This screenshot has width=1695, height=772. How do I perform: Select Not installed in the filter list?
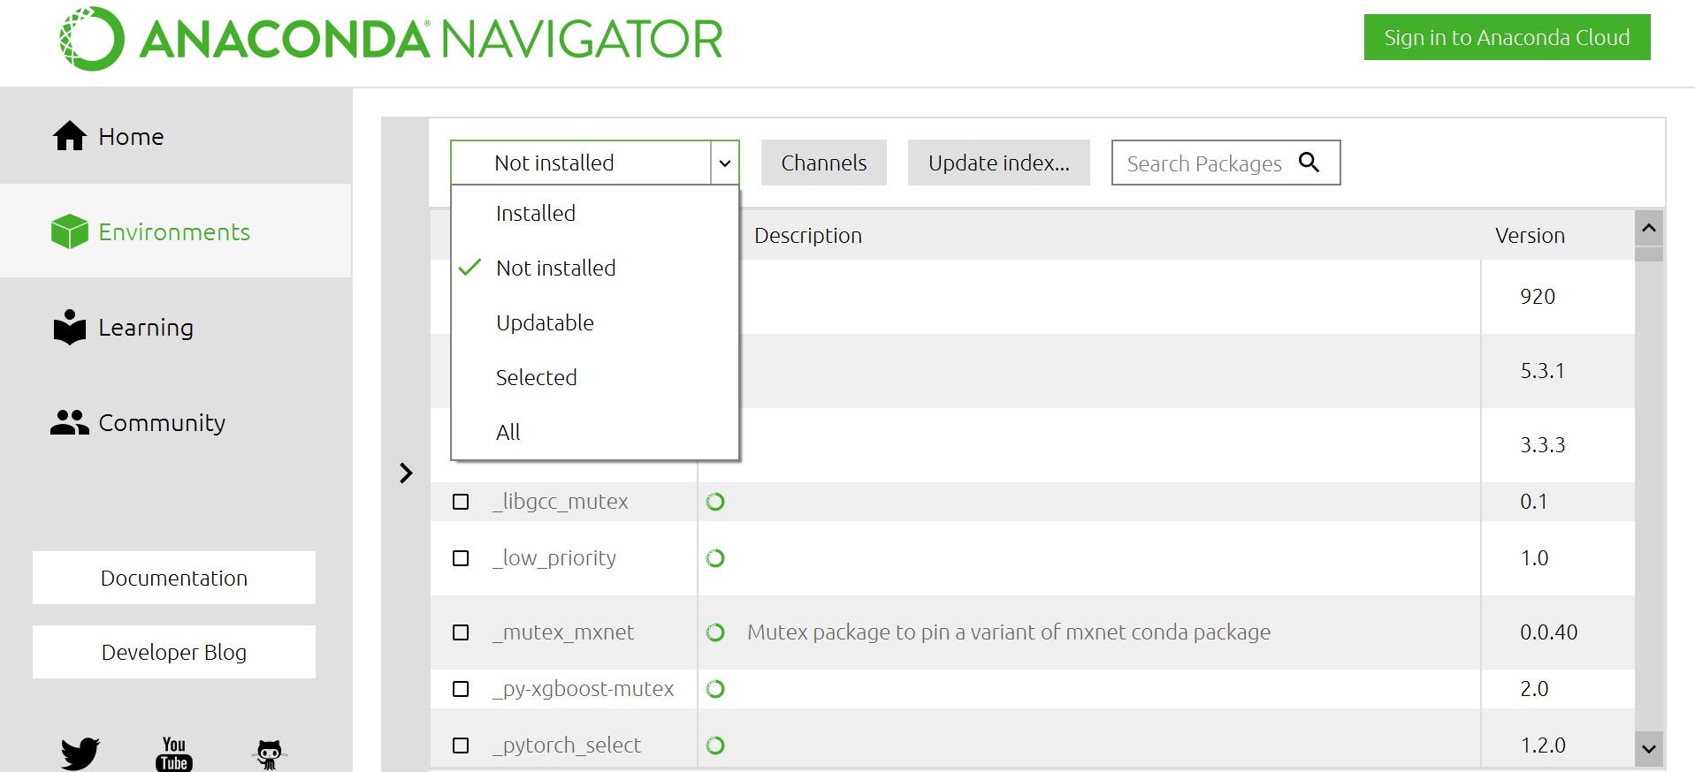coord(594,268)
